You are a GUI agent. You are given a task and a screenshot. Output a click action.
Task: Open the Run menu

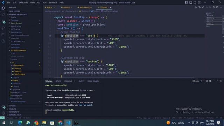(44, 2)
